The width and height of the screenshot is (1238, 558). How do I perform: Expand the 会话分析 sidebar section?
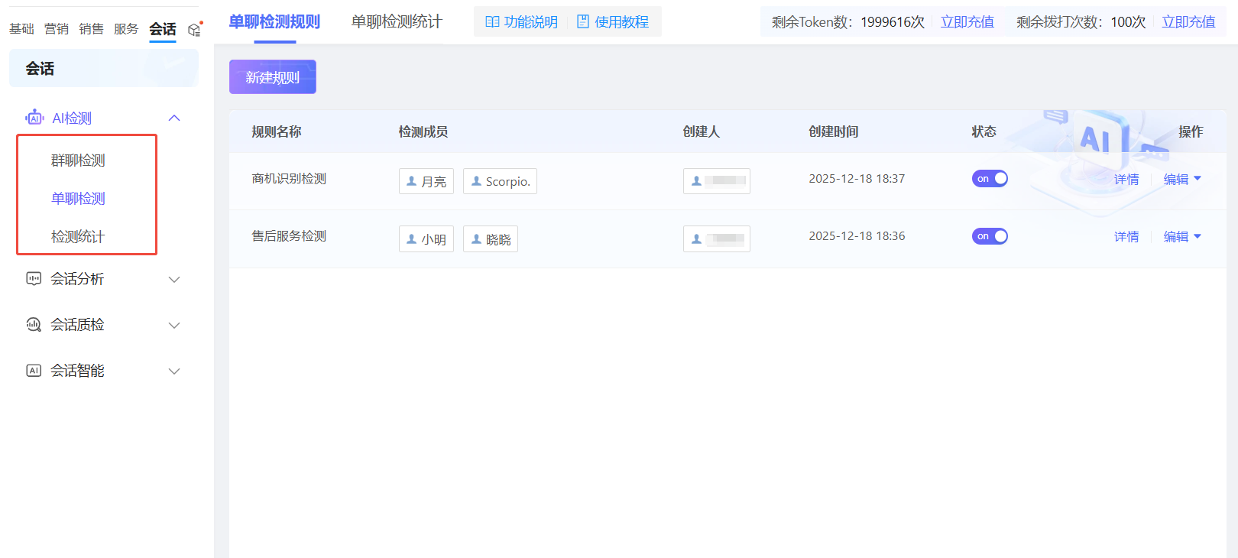point(174,279)
